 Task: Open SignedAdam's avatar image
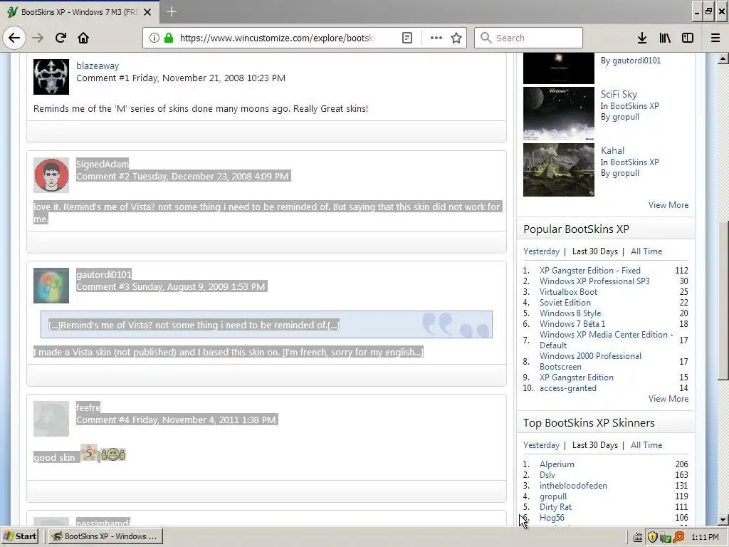point(51,175)
